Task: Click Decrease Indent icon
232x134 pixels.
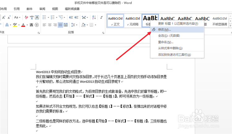Action: pyautogui.click(x=71, y=17)
